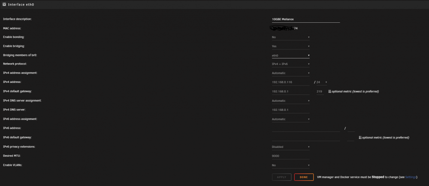This screenshot has width=429, height=186.
Task: Edit the Interface description field
Action: pyautogui.click(x=305, y=19)
